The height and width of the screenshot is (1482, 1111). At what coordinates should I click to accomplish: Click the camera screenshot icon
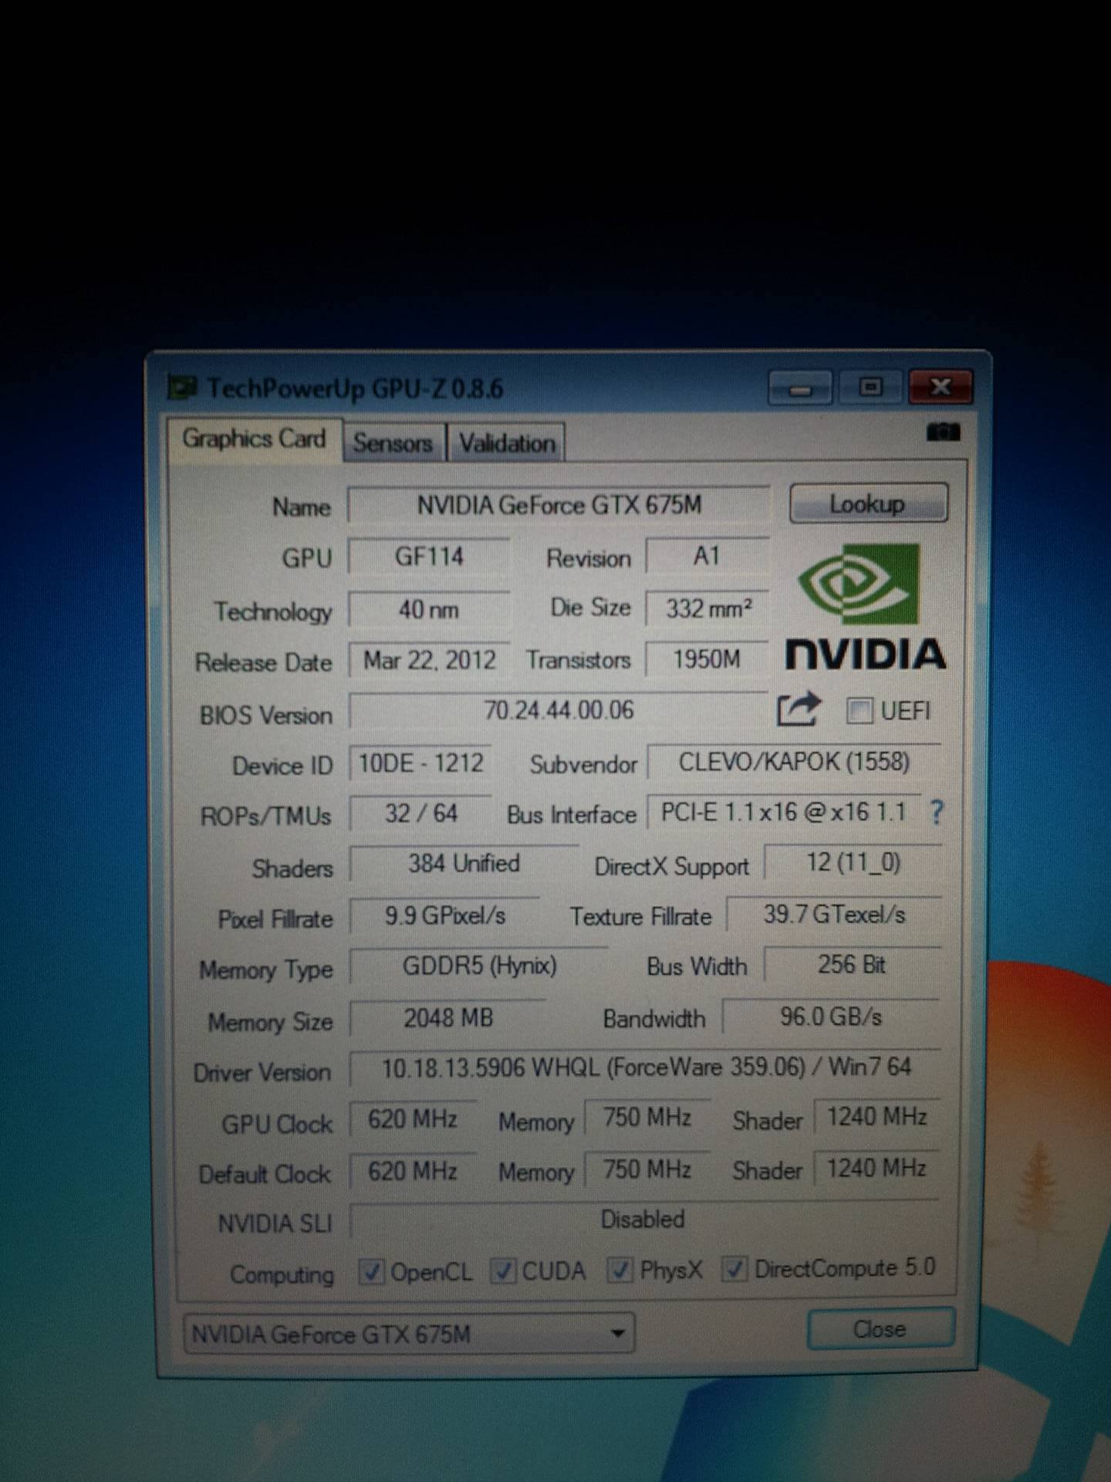(943, 431)
